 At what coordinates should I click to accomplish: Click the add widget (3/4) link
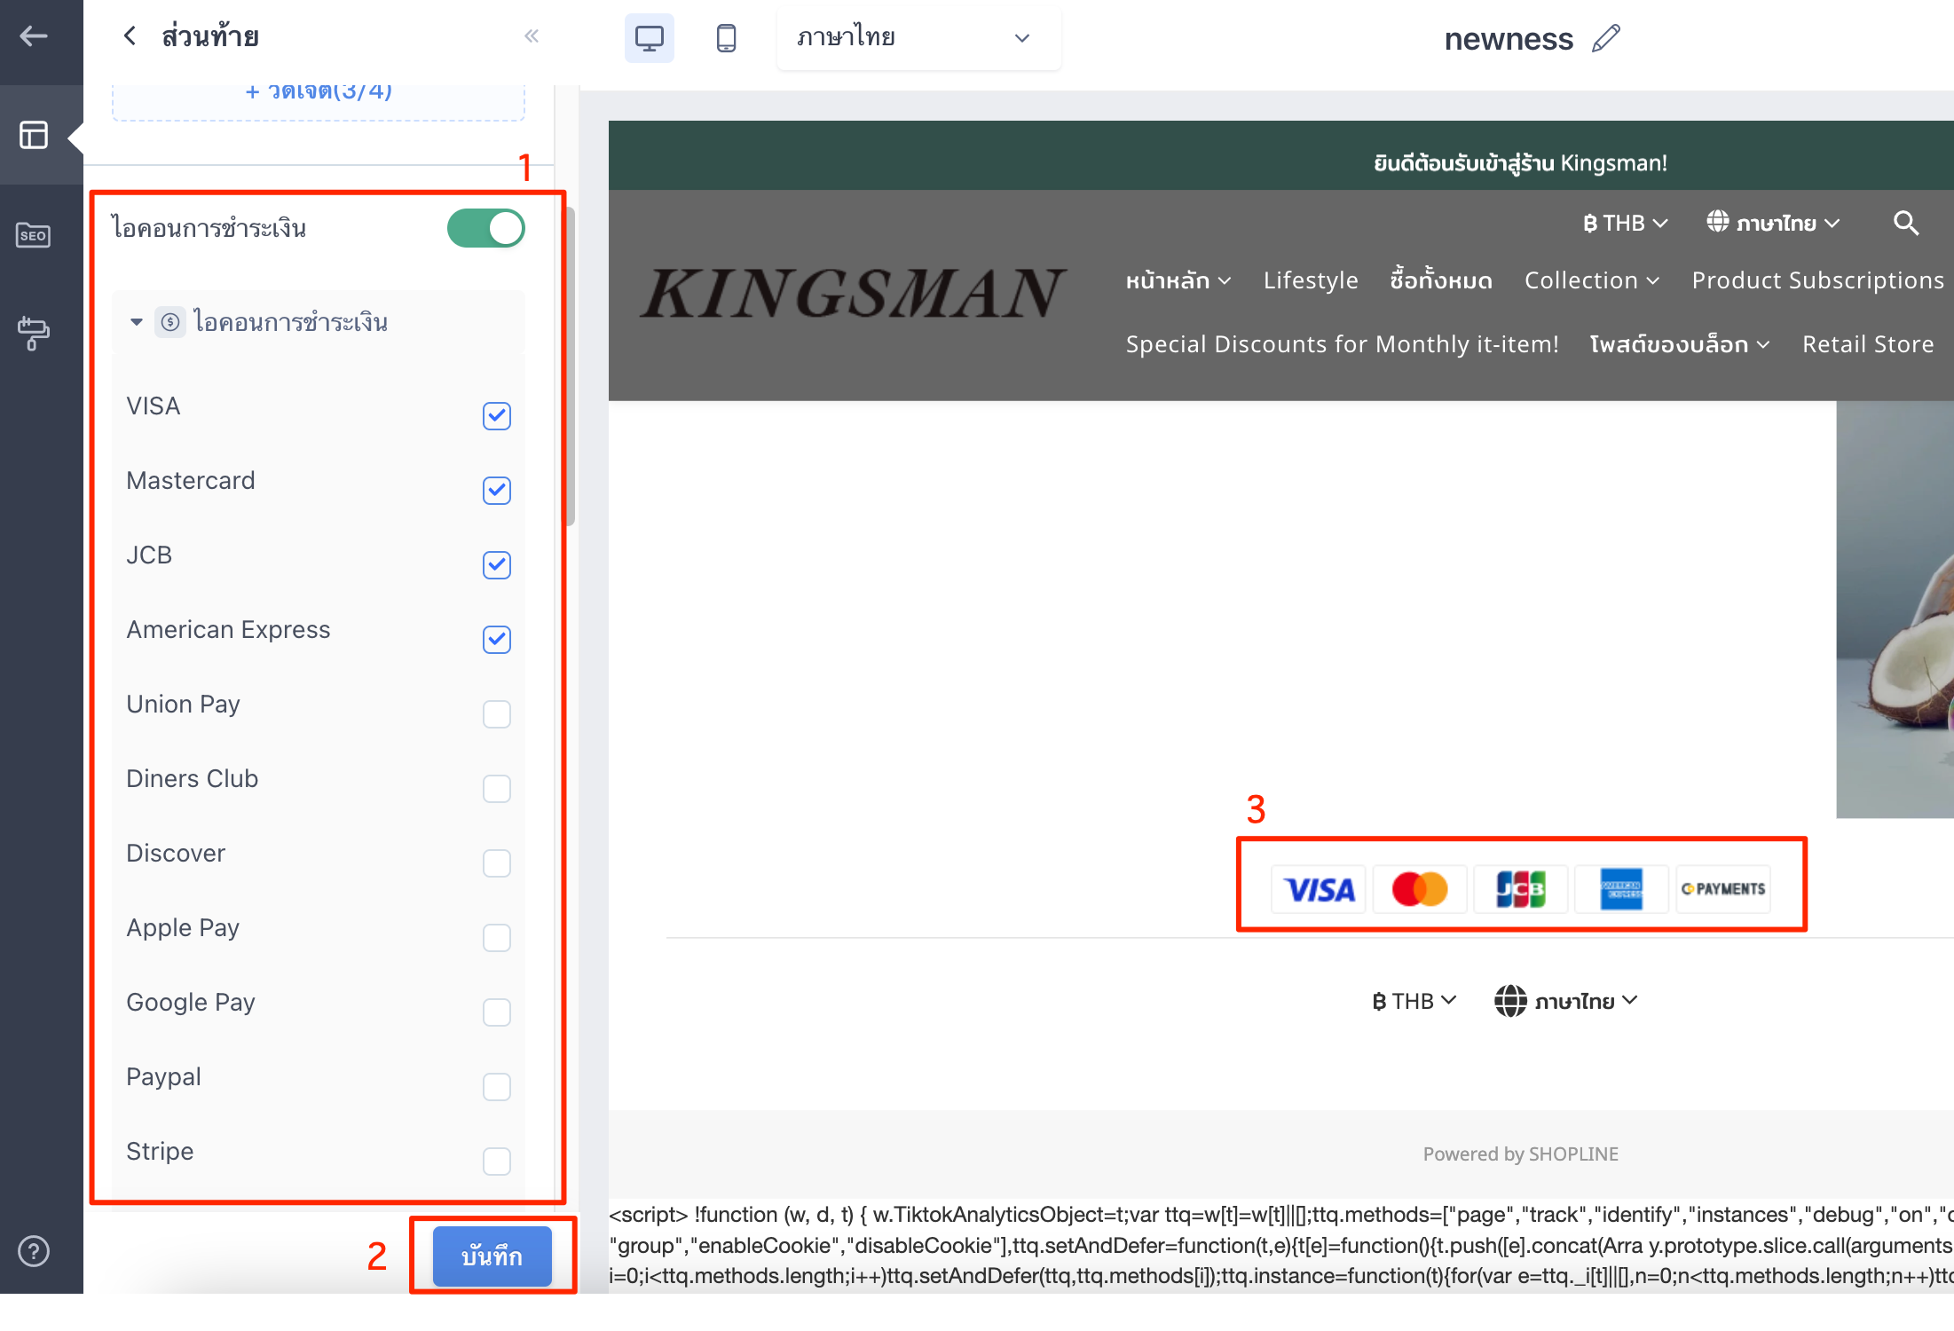click(319, 91)
